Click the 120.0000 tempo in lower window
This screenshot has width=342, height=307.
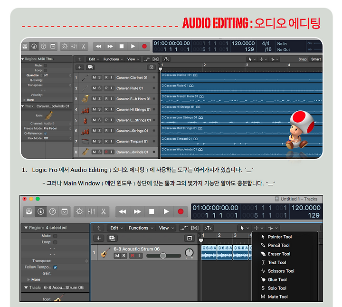[x=306, y=208]
